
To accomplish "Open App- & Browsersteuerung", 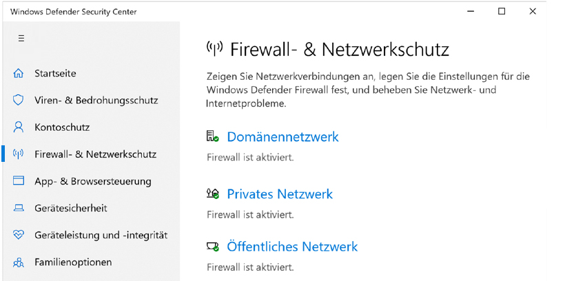I will tap(93, 181).
